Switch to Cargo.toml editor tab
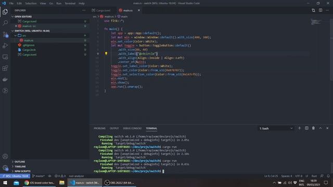Screen dimensions: 333x187 click(x=103, y=10)
